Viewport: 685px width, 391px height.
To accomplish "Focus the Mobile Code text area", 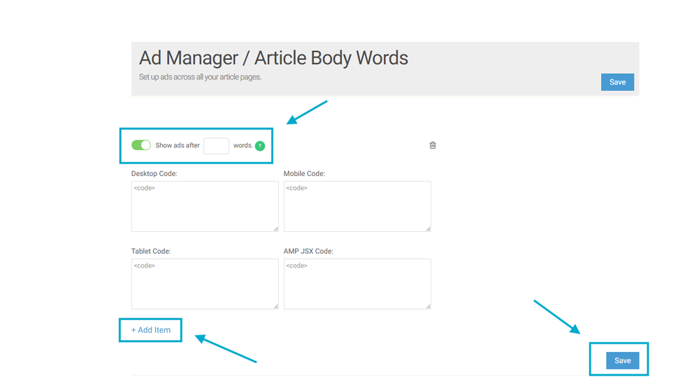I will (x=356, y=206).
